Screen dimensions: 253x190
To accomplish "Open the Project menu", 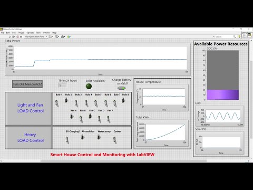I will (21, 33).
